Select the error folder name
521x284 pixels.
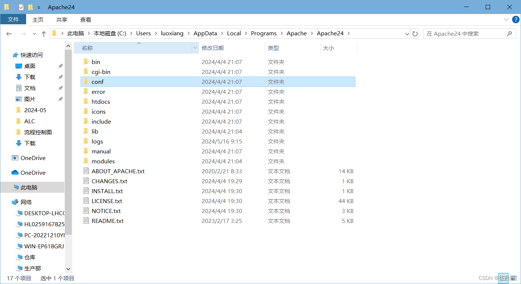[98, 92]
